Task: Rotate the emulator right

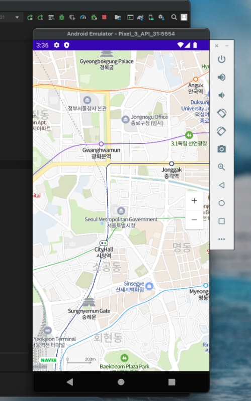Action: point(221,131)
